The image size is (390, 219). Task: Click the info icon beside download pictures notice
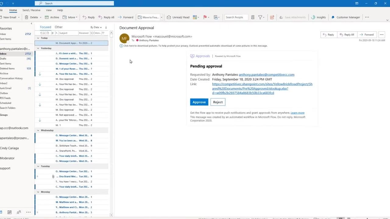pyautogui.click(x=121, y=46)
